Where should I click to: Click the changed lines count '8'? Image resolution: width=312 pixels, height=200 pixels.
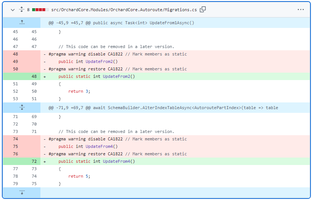pyautogui.click(x=28, y=10)
